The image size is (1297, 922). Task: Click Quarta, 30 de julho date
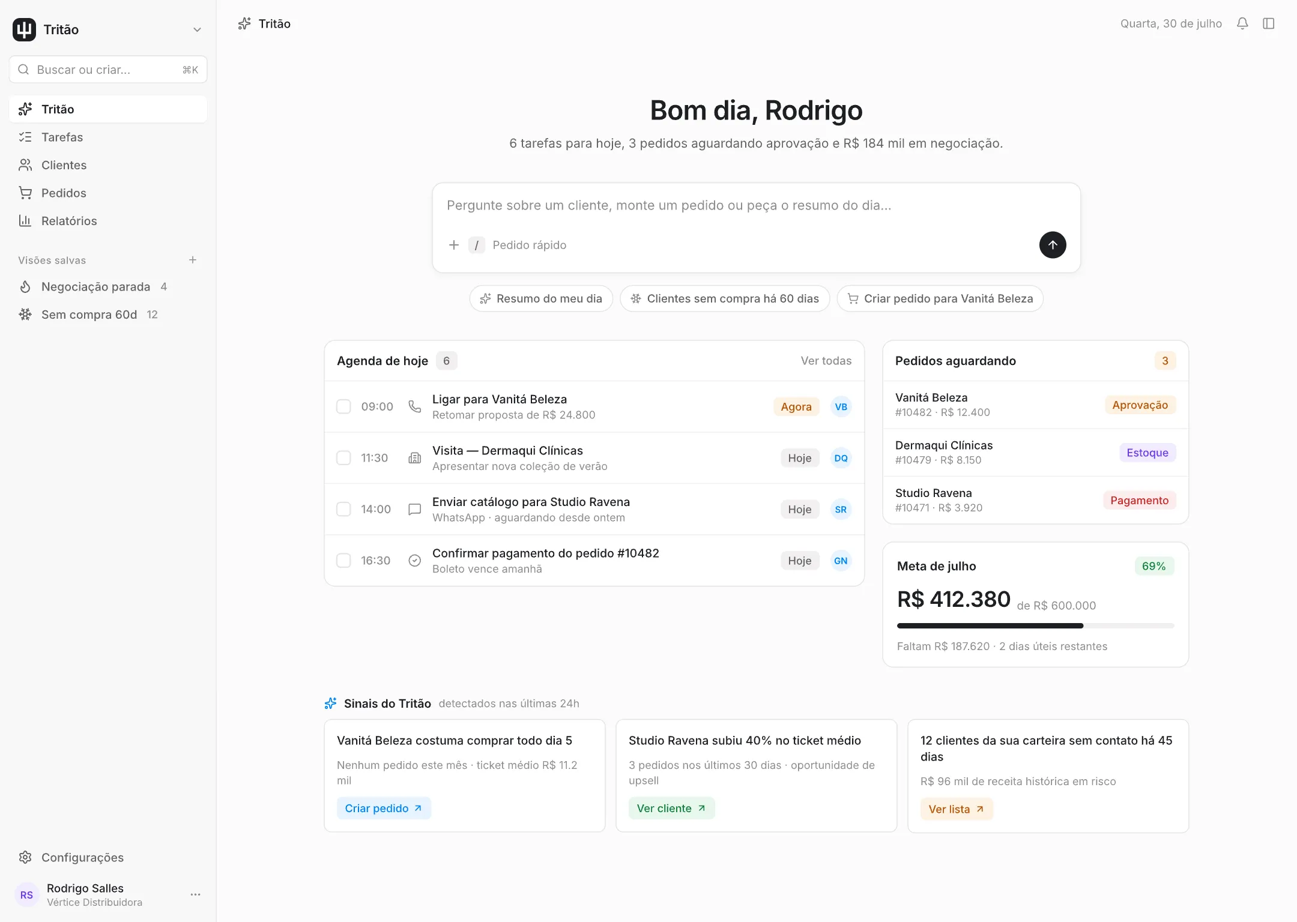coord(1171,23)
